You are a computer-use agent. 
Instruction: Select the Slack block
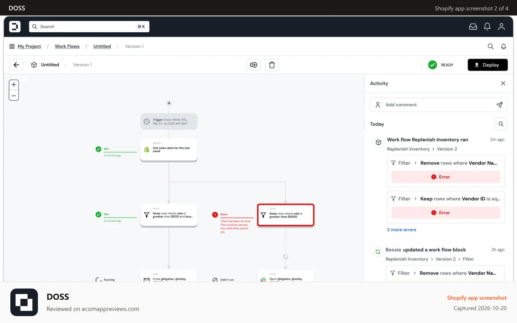286,276
